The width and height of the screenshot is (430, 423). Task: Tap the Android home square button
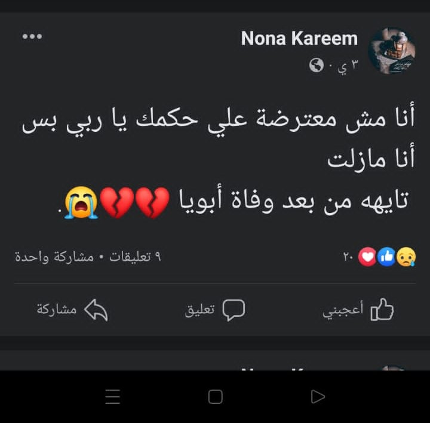pyautogui.click(x=215, y=396)
